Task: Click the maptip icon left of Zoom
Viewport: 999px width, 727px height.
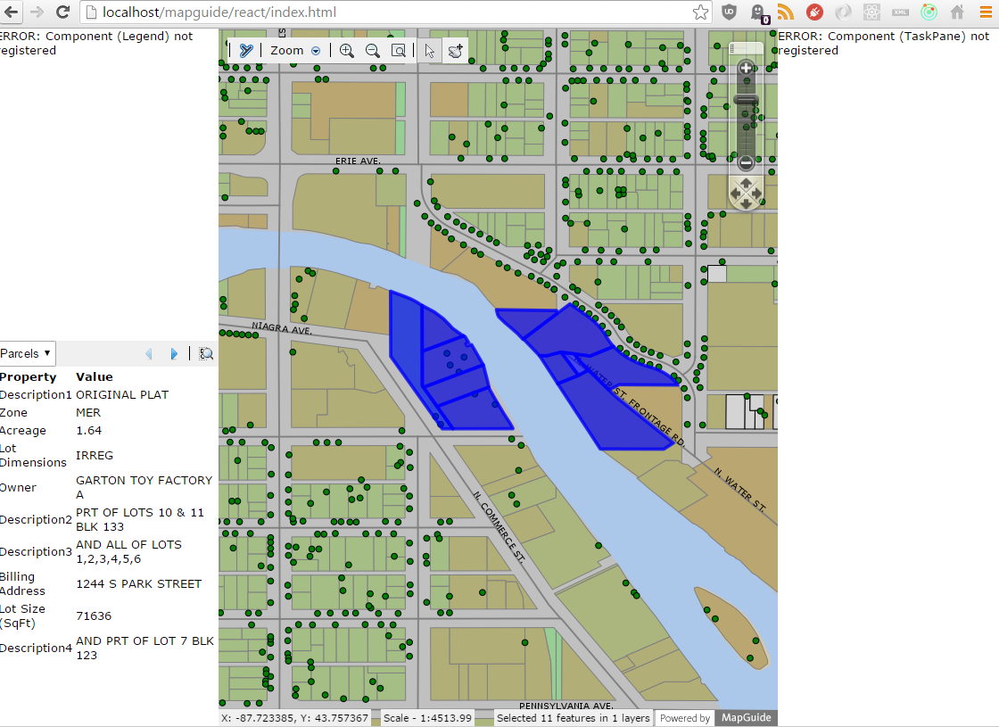Action: pos(246,50)
